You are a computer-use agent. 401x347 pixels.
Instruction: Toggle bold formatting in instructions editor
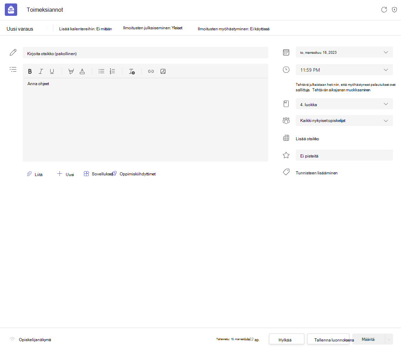point(30,71)
